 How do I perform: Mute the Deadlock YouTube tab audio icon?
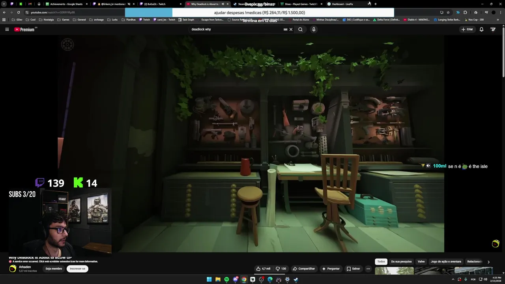223,4
